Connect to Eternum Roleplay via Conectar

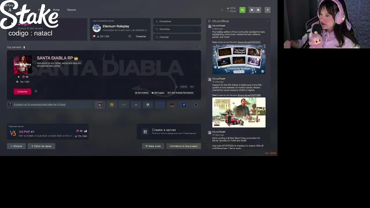141,36
